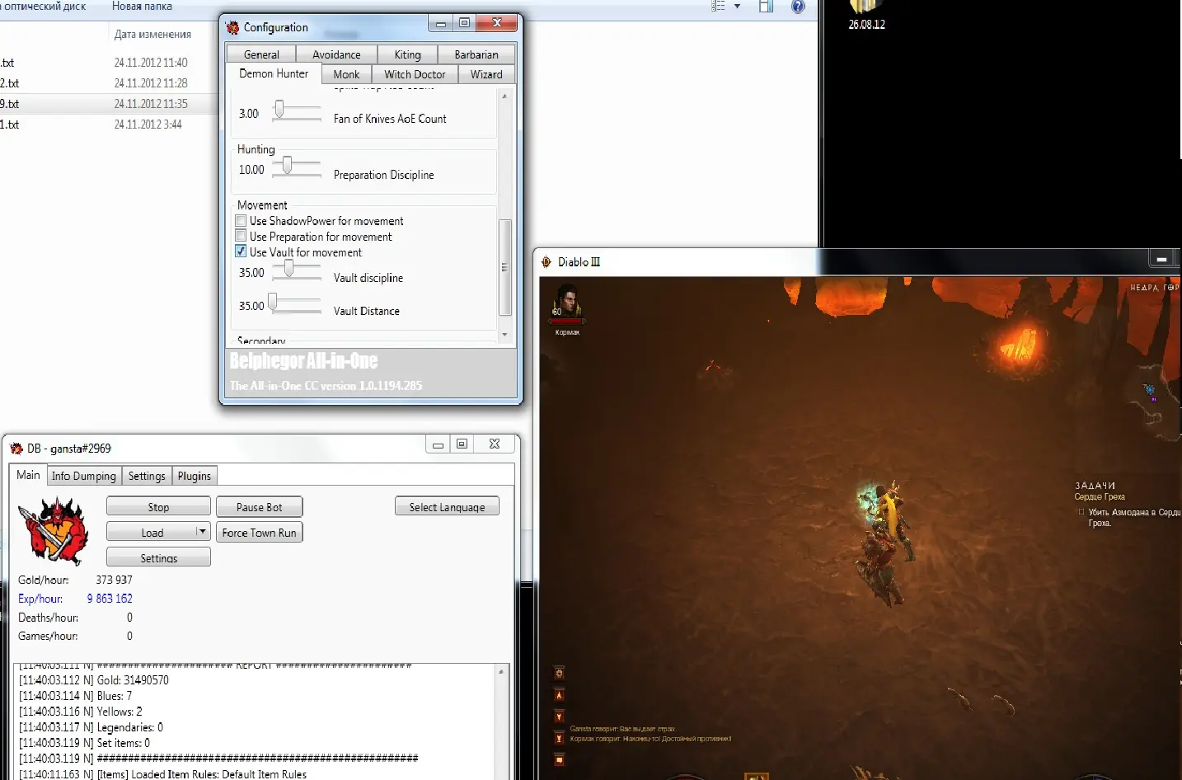Click the chat scroll-up arrow icon in Diablo
Viewport: 1182px width, 780px height.
pyautogui.click(x=559, y=695)
